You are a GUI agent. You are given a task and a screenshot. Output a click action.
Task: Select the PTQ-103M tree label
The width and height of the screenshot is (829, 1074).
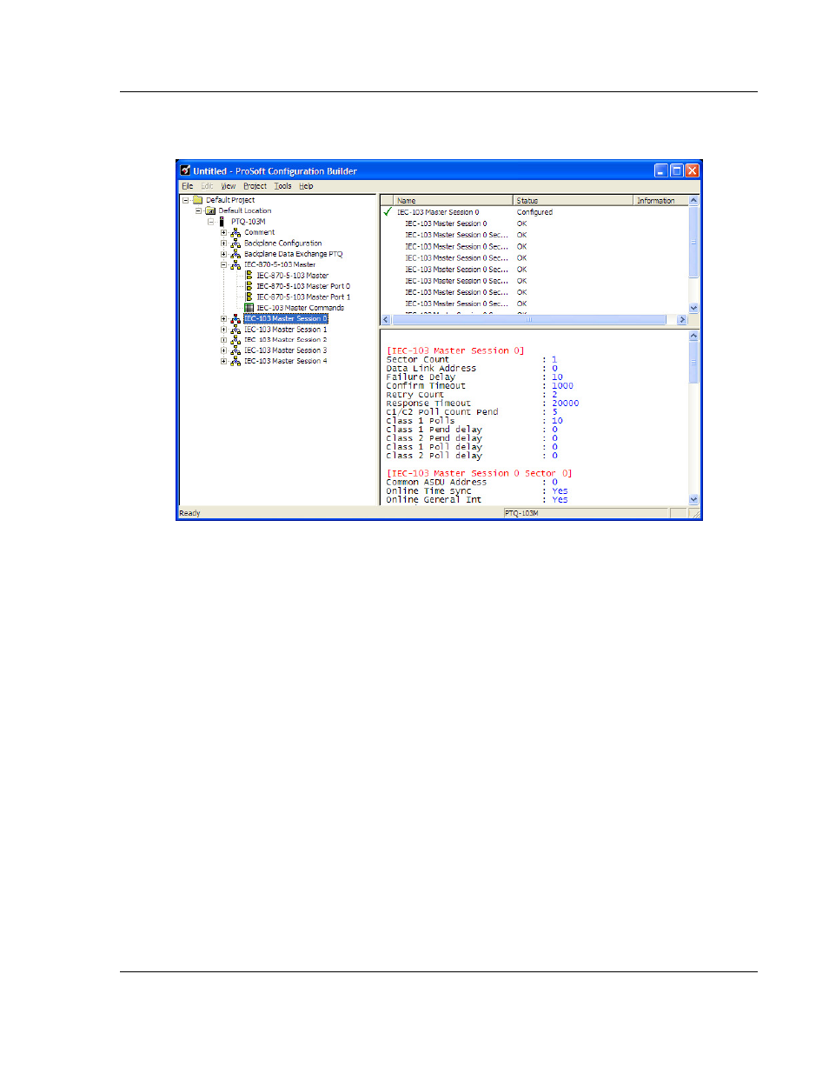coord(248,222)
